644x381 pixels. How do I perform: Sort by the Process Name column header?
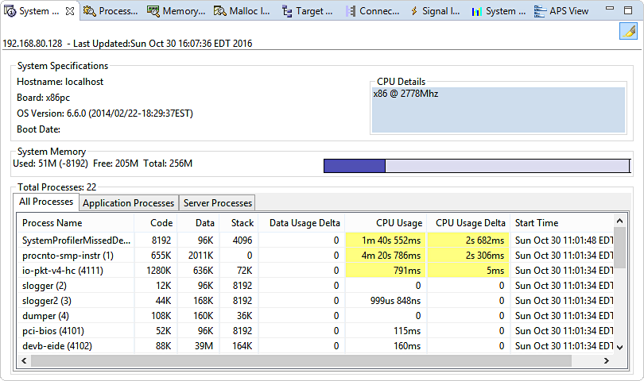click(x=52, y=223)
